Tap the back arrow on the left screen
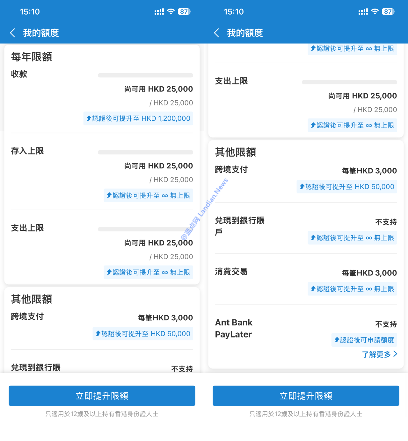This screenshot has width=408, height=441. (x=13, y=33)
